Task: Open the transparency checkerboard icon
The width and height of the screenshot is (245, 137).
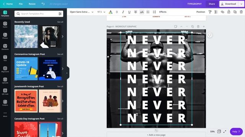Action: coord(216,12)
